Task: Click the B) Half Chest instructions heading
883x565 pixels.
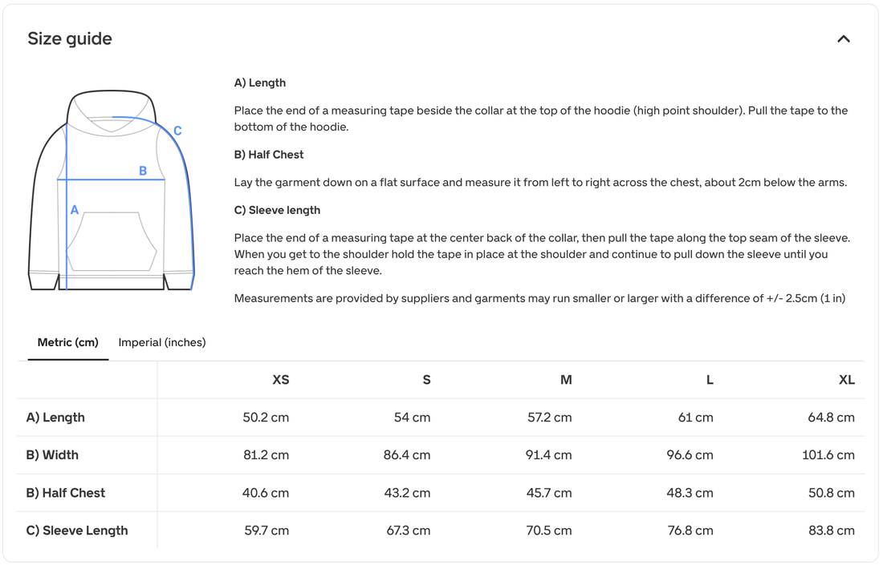Action: (x=269, y=155)
